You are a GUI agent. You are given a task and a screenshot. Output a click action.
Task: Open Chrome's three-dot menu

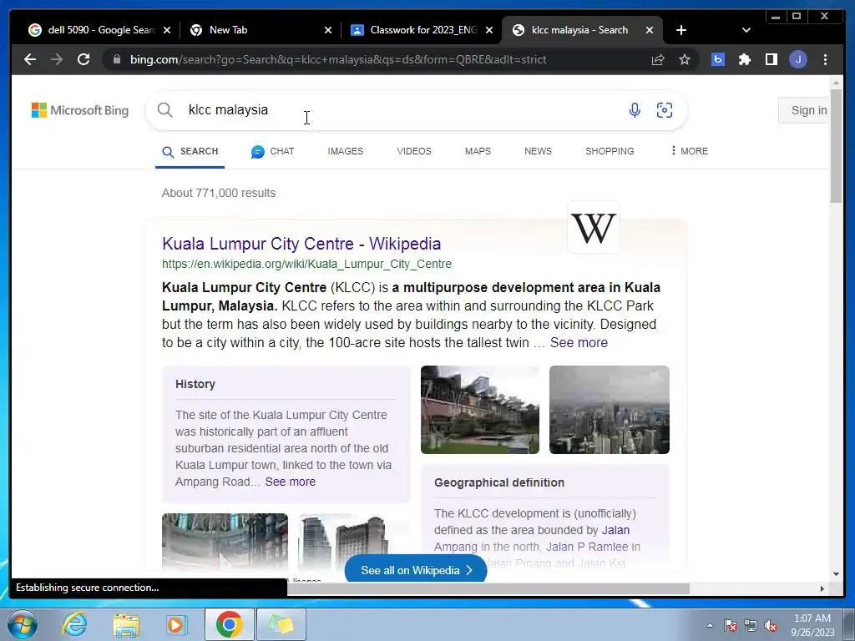pyautogui.click(x=825, y=59)
